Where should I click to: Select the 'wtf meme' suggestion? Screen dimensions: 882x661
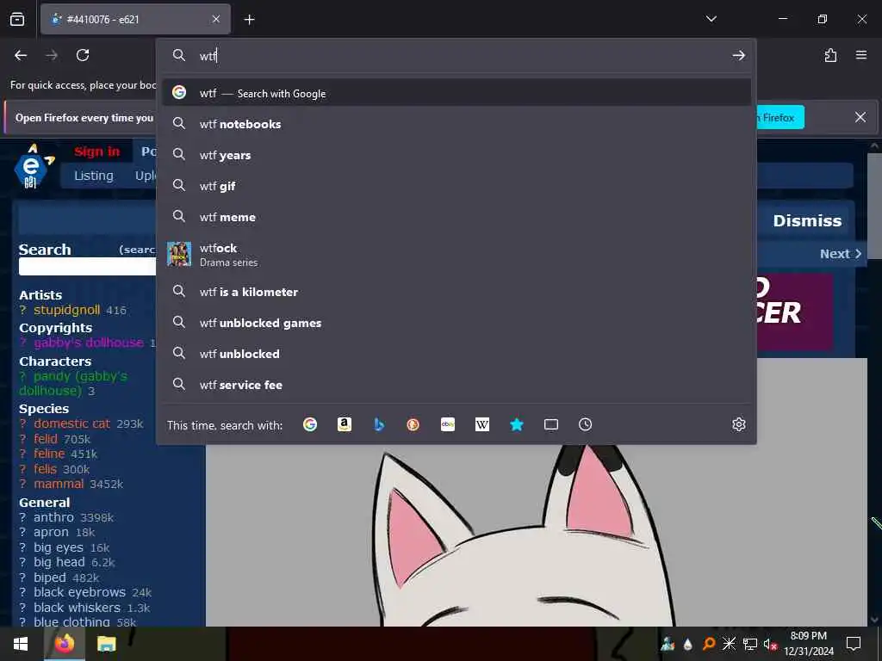457,216
